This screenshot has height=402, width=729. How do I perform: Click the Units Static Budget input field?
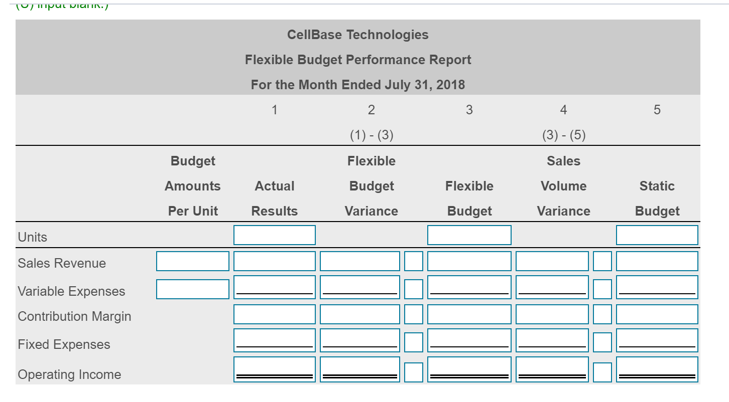pyautogui.click(x=657, y=235)
